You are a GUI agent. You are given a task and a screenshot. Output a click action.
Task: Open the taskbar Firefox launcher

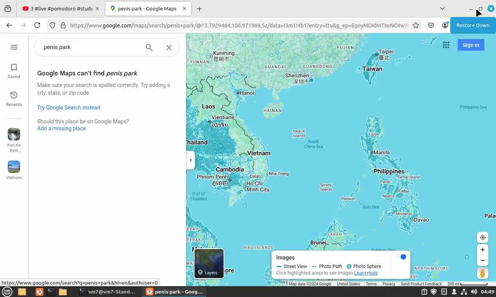[39, 292]
